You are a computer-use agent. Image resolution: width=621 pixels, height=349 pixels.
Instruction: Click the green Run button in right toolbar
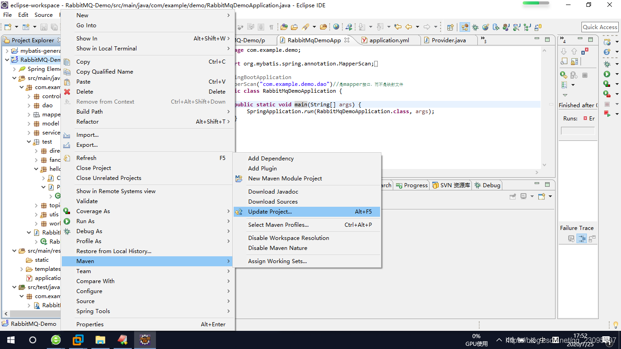[x=607, y=74]
